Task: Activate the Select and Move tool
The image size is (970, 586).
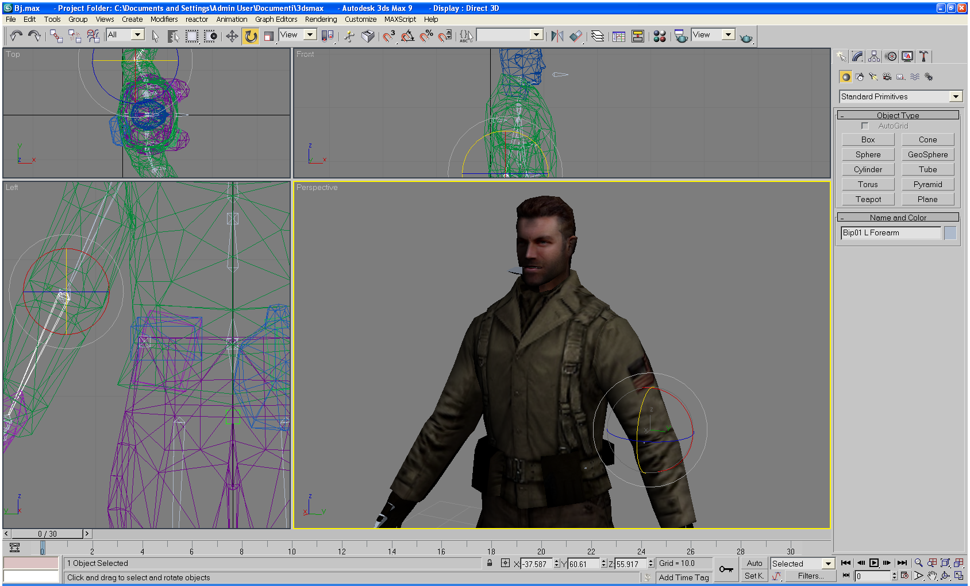Action: coord(232,36)
